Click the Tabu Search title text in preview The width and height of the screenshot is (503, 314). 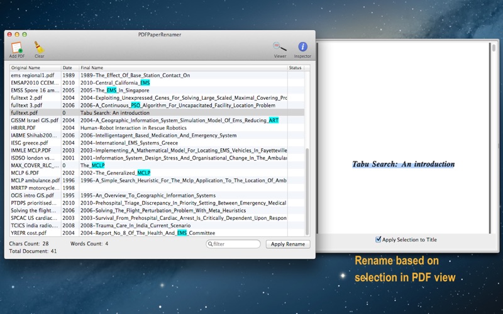click(x=403, y=165)
